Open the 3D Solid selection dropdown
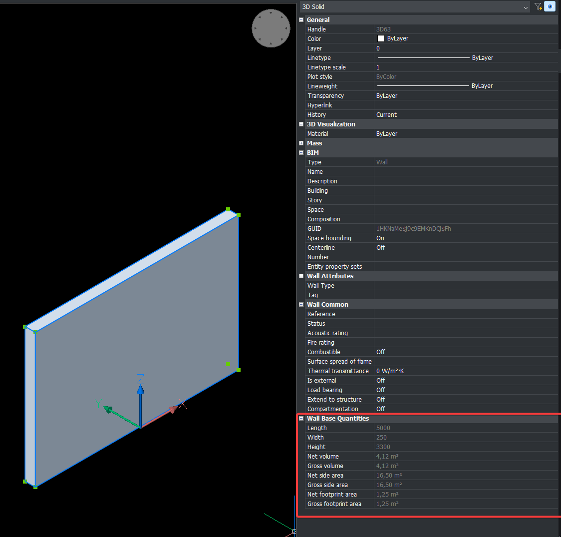Screen dimensions: 561x537 (526, 7)
